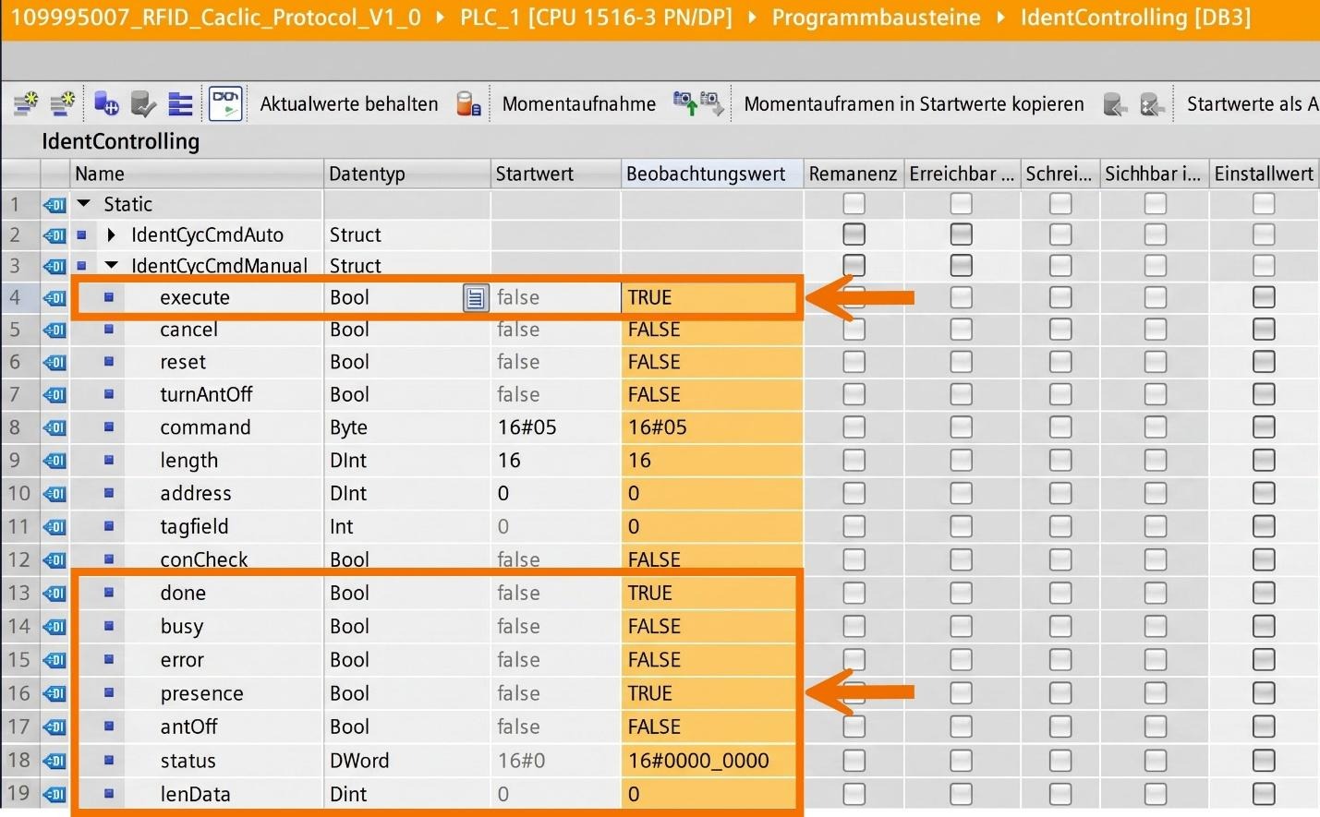
Task: Click the tag icon of the tagfield row
Action: coord(54,526)
